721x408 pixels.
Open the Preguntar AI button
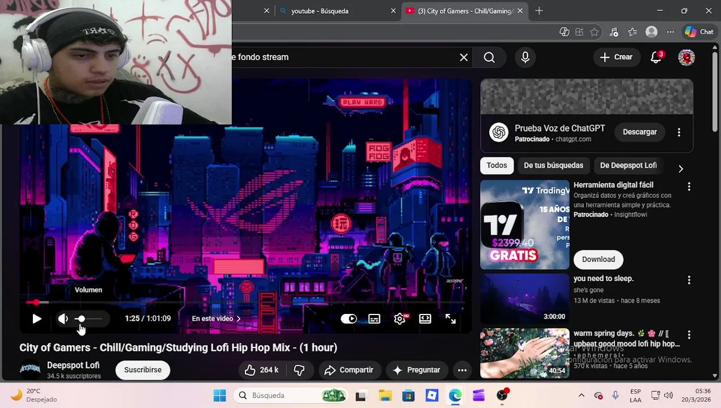pos(417,370)
